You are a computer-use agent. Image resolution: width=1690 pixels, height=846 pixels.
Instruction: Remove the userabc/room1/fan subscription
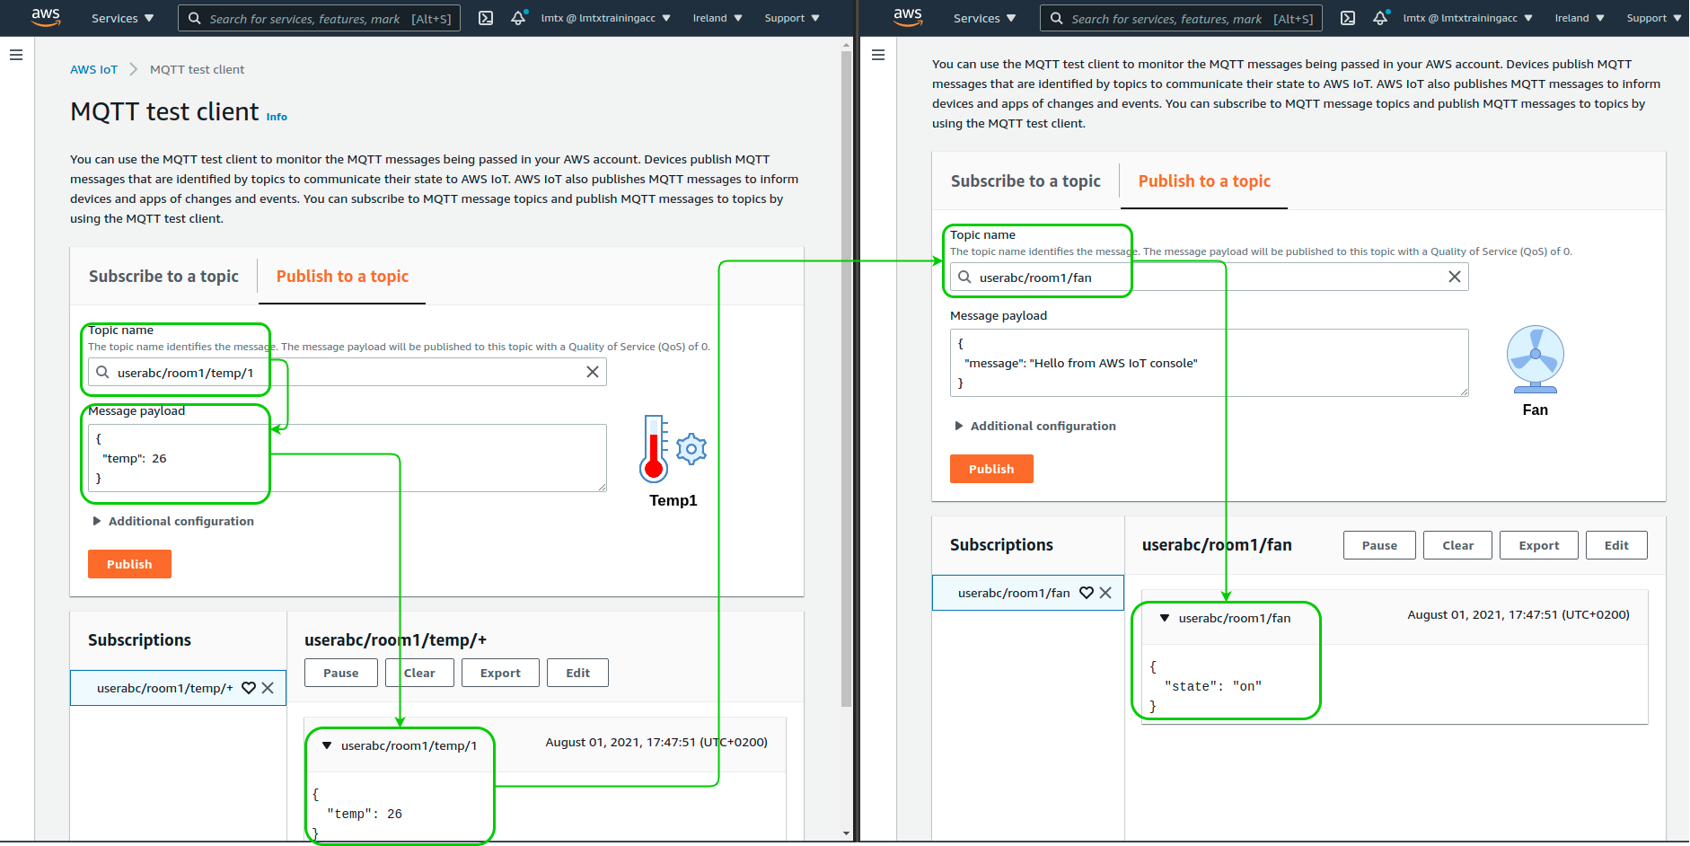(x=1105, y=593)
